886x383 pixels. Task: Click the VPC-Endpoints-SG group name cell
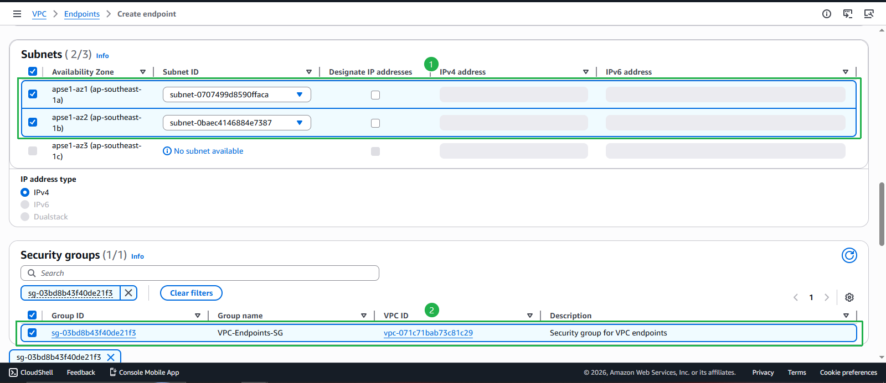tap(250, 333)
